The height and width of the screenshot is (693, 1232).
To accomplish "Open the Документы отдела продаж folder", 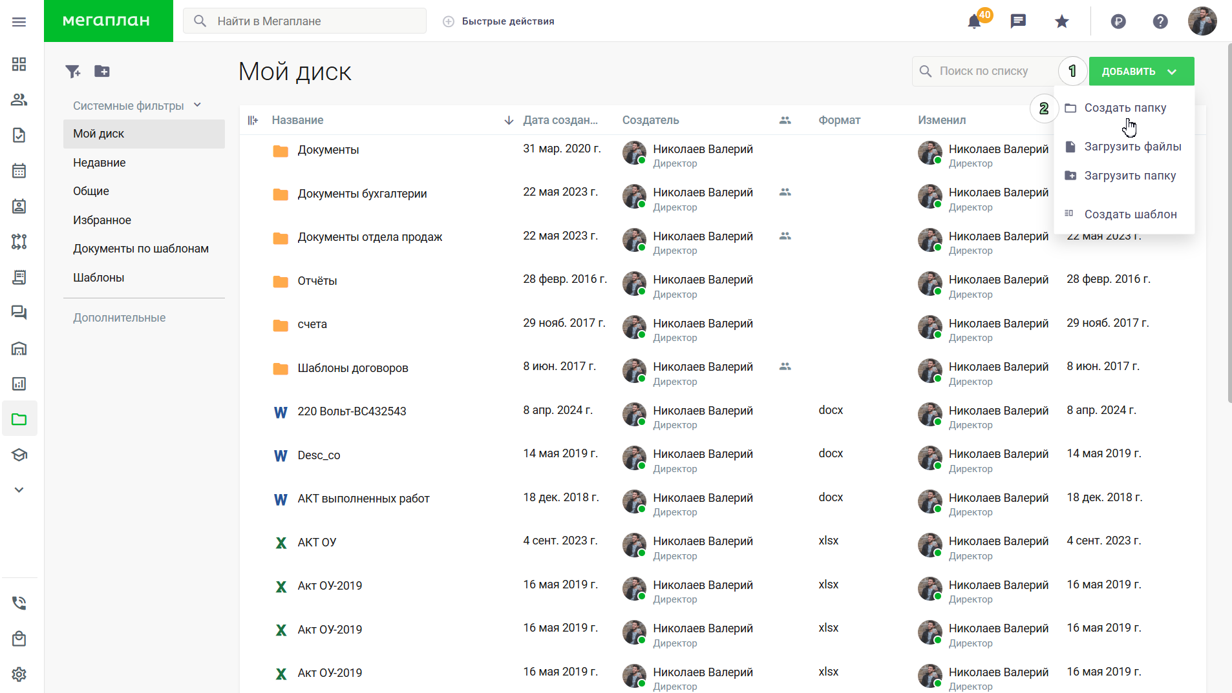I will pos(370,237).
